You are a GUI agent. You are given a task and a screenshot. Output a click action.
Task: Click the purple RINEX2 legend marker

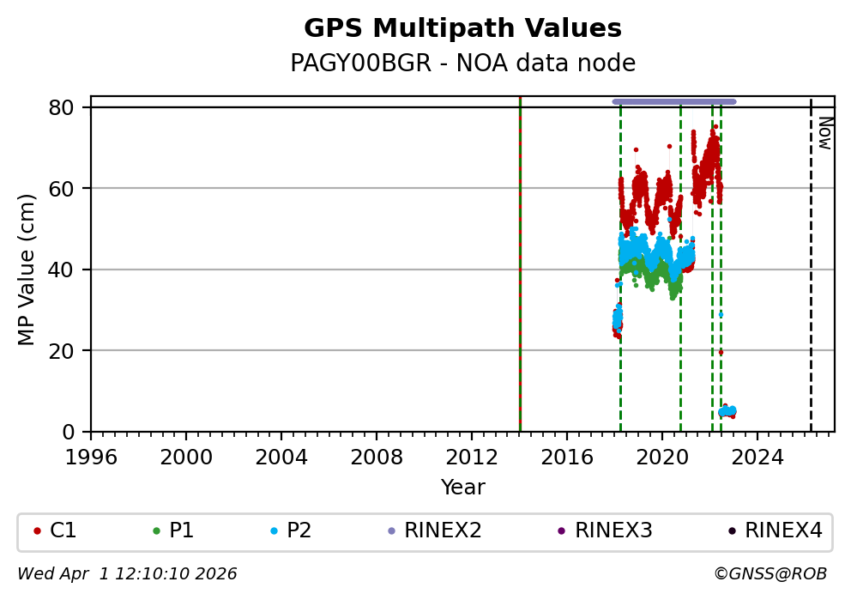[x=392, y=531]
